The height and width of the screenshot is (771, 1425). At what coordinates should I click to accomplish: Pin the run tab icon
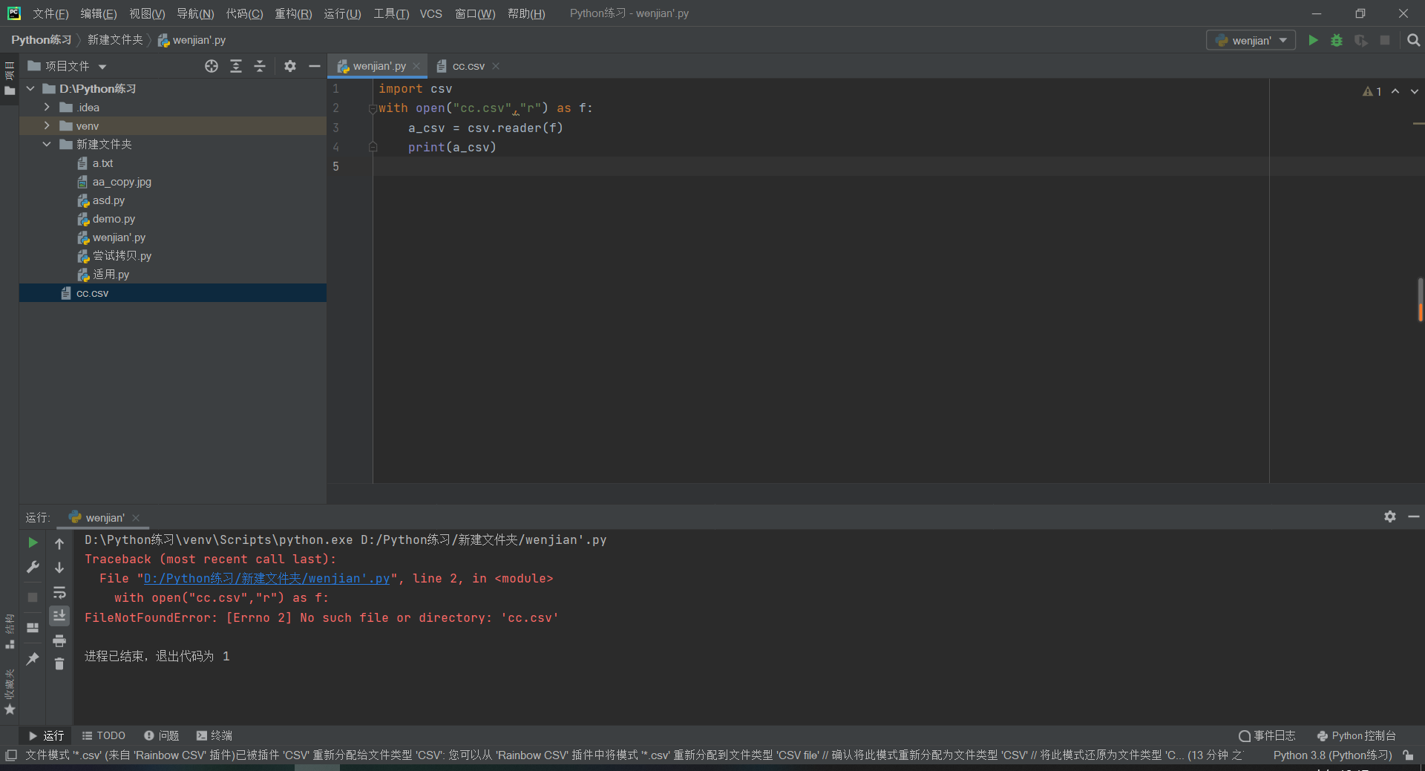[33, 658]
